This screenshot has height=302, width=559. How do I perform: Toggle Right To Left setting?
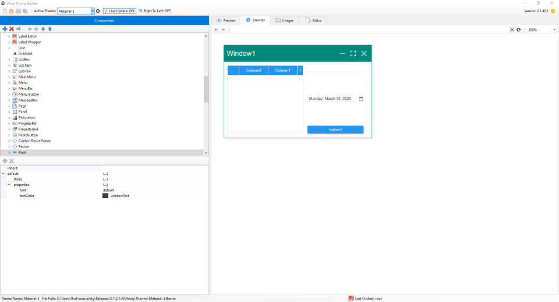(x=154, y=11)
